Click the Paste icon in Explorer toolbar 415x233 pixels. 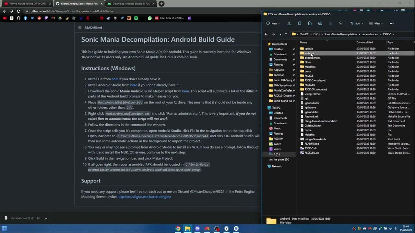click(310, 23)
